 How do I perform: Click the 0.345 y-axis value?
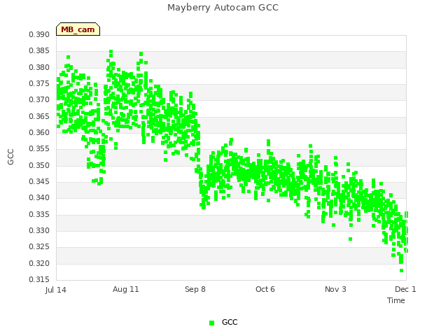[39, 182]
